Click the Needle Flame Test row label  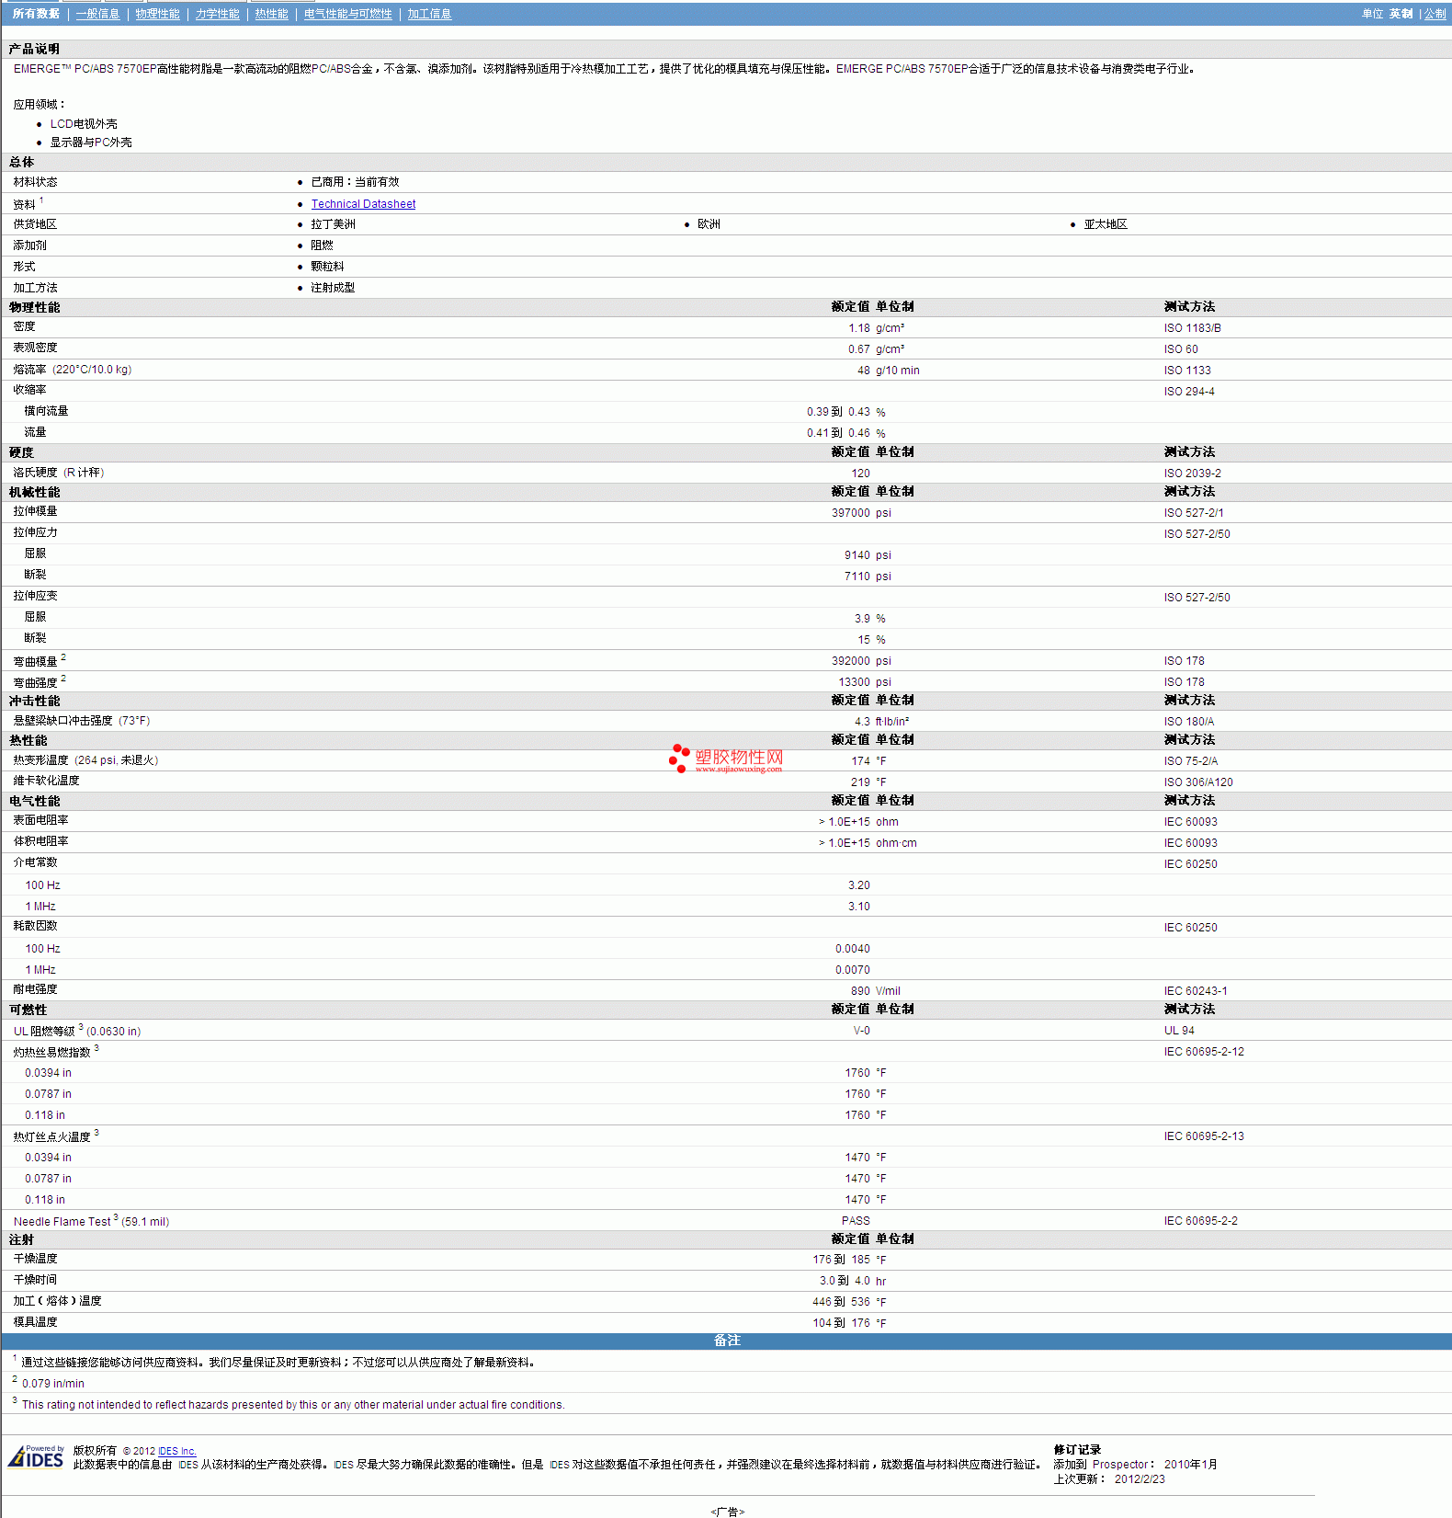[x=91, y=1221]
